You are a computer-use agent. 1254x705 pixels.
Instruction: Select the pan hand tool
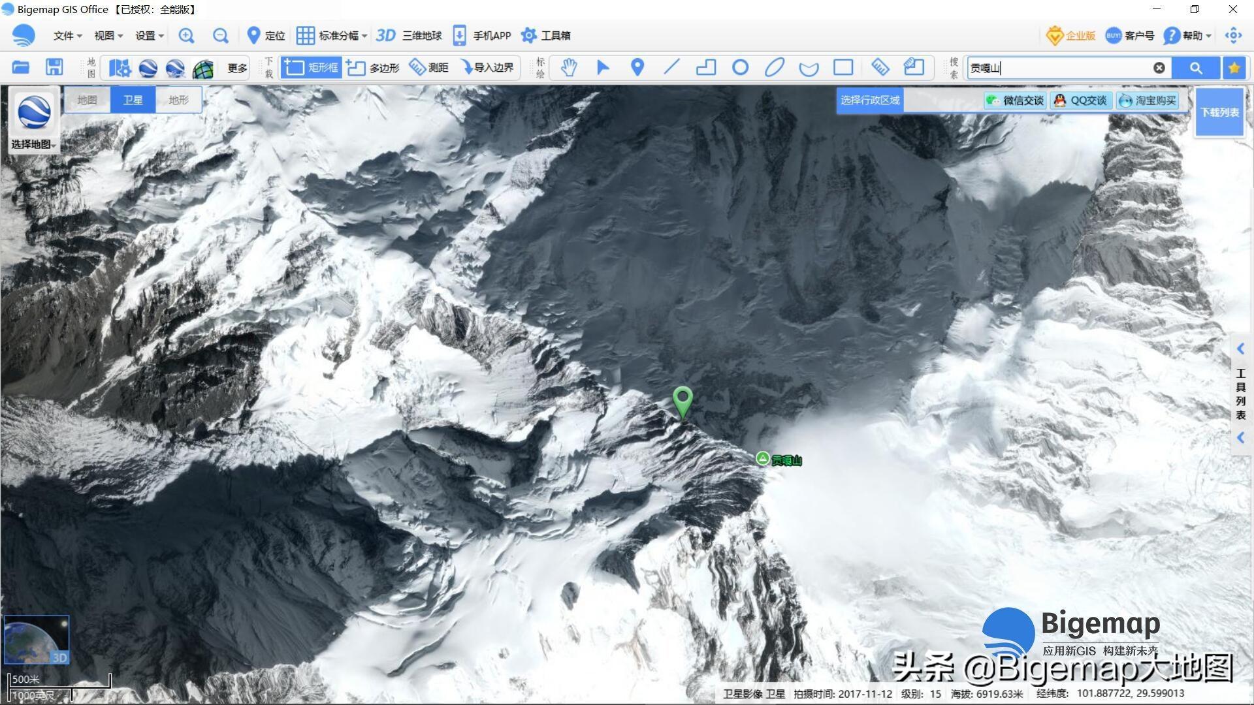[569, 67]
